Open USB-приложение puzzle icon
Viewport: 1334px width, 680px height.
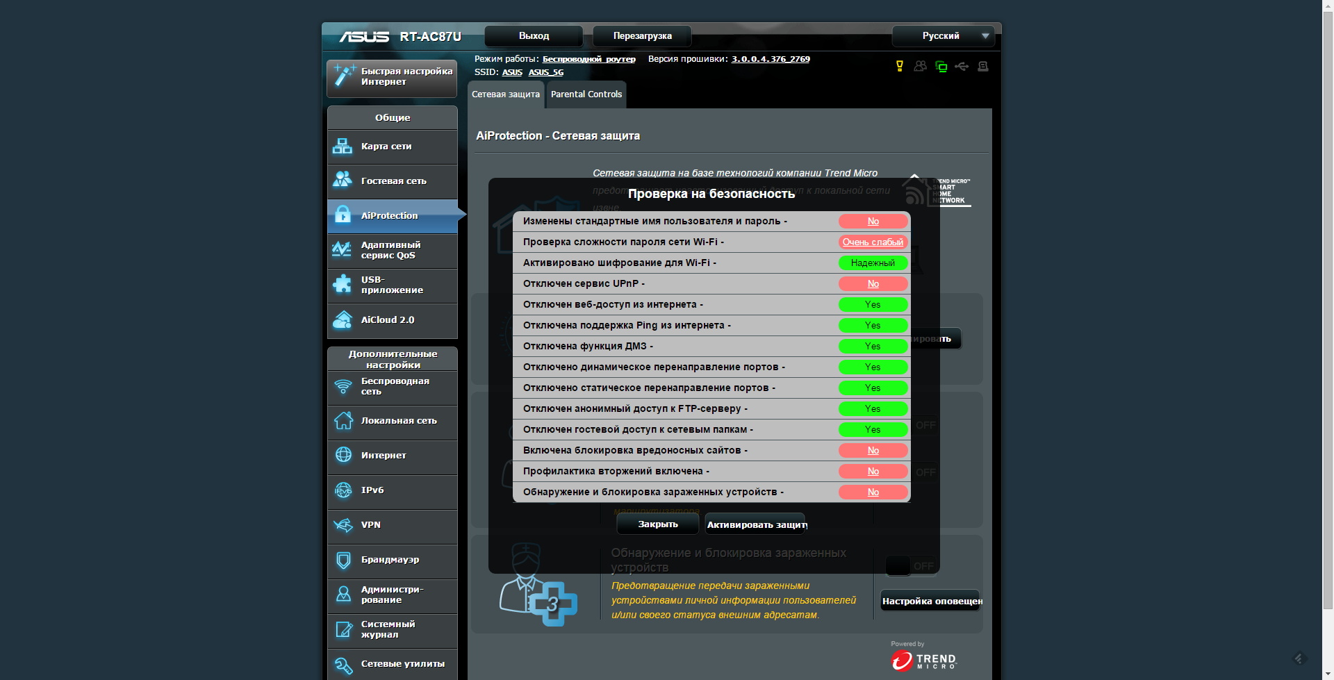[x=343, y=284]
